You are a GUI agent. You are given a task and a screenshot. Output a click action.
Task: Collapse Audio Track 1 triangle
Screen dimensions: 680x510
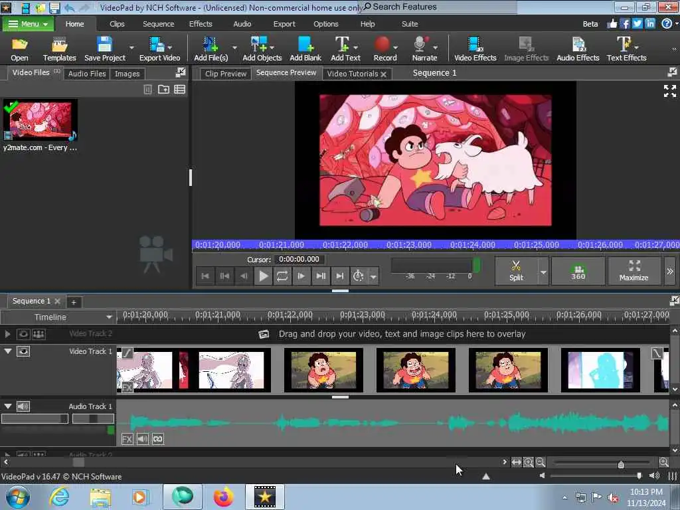click(x=8, y=406)
